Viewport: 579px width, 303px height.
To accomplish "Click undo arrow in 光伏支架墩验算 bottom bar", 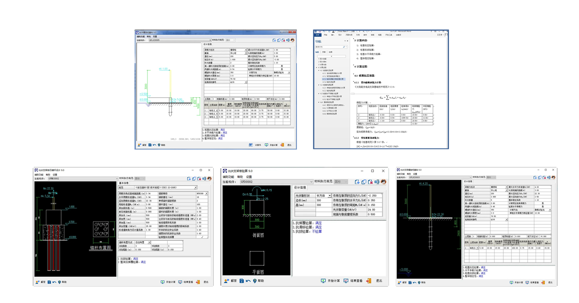I will pyautogui.click(x=248, y=281).
